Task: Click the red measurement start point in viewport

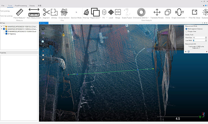Action: point(68,75)
